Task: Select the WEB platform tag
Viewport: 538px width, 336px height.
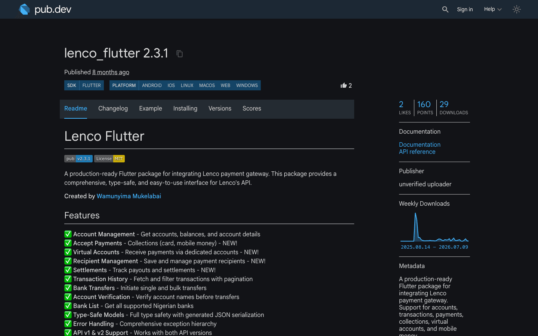Action: tap(225, 85)
